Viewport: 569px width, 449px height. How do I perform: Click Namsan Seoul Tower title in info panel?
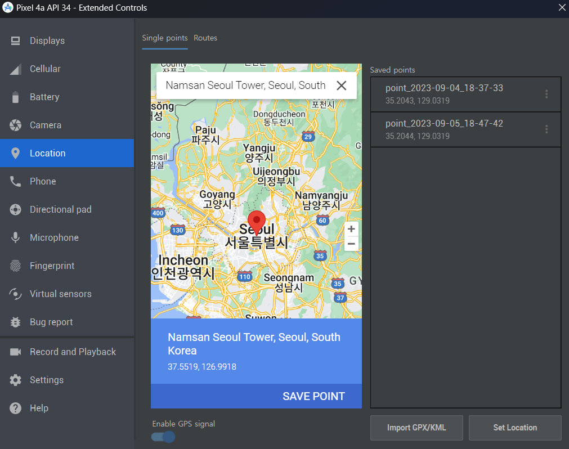click(x=254, y=344)
